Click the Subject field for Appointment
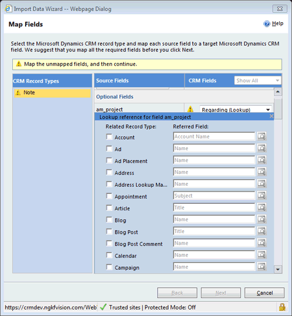The width and height of the screenshot is (292, 316). (x=214, y=196)
